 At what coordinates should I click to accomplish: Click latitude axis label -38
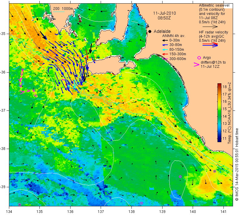3,149
